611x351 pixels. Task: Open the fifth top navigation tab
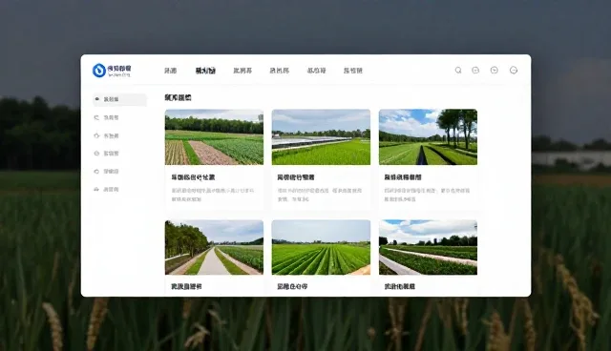coord(316,71)
